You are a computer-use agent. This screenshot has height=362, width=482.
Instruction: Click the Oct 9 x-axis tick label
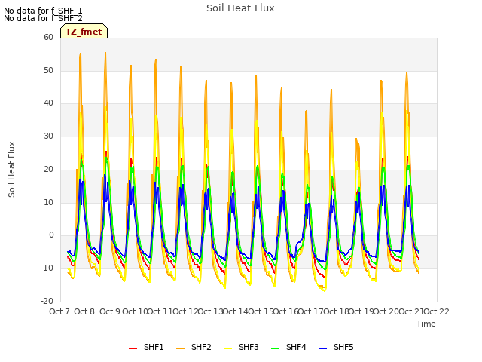pos(110,311)
